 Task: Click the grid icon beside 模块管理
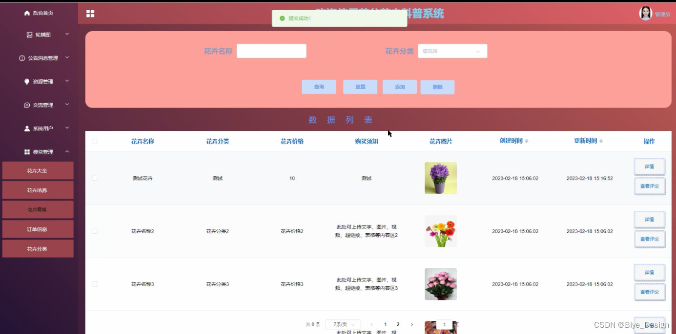(x=27, y=152)
